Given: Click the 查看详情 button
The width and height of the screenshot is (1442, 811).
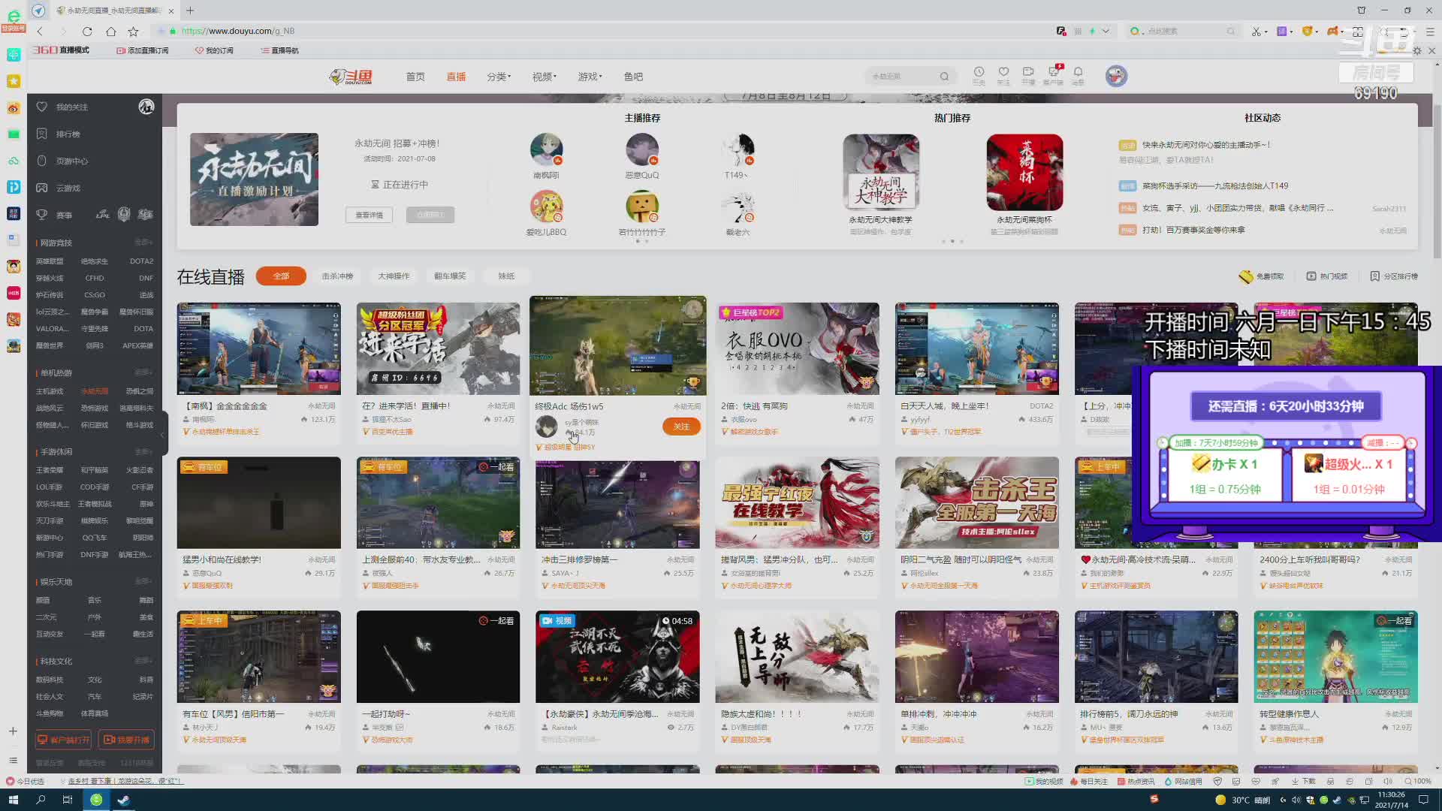Looking at the screenshot, I should [x=369, y=215].
